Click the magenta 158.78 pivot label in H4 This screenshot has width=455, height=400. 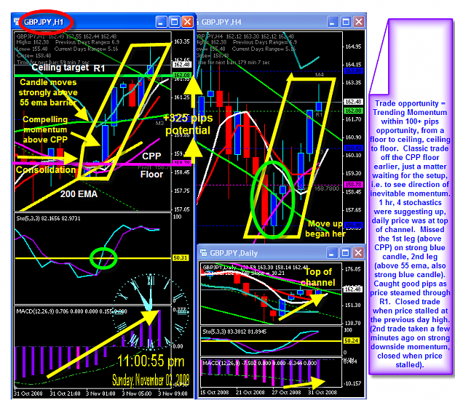pos(353,184)
